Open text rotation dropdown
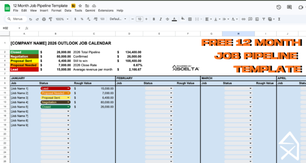 click(x=234, y=19)
